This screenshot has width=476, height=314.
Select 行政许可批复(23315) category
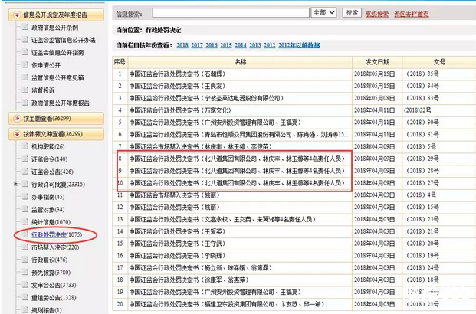point(58,184)
